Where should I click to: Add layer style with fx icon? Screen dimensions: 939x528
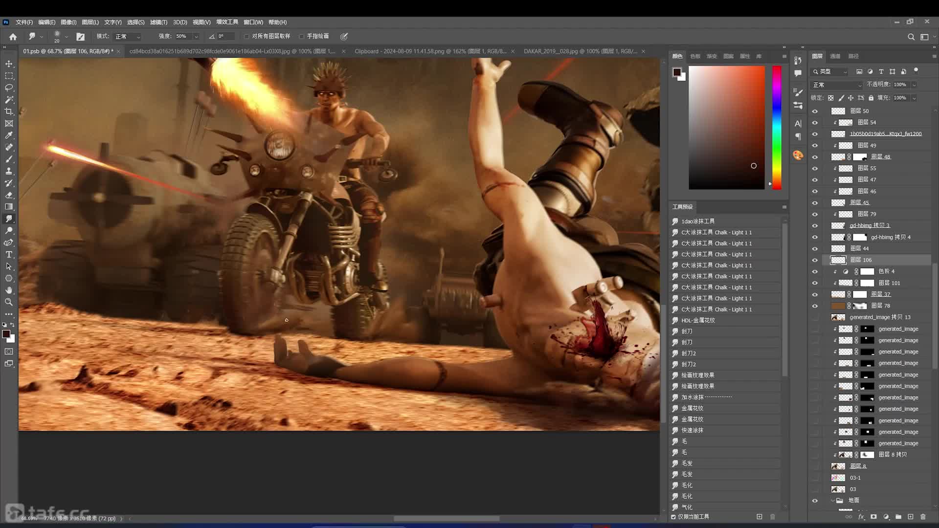[861, 517]
